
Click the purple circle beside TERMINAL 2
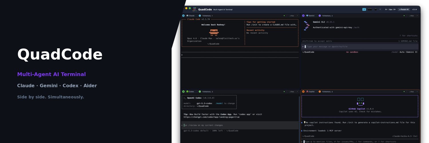click(319, 16)
